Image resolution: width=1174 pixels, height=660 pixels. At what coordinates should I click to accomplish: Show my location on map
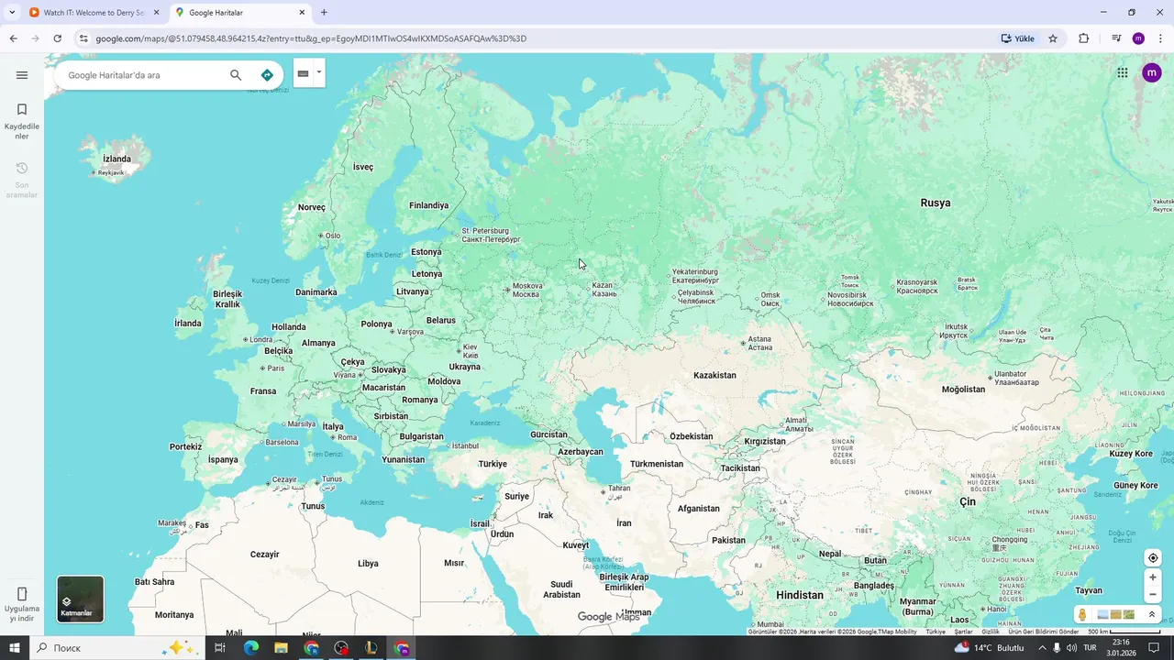(1153, 558)
